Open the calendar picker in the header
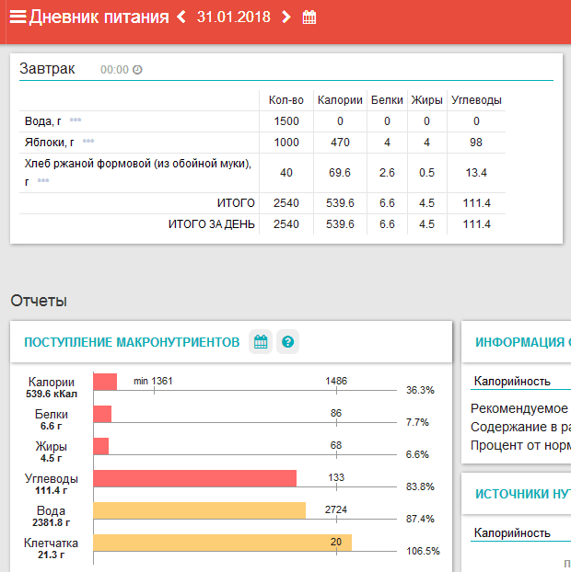The height and width of the screenshot is (572, 571). coord(309,17)
